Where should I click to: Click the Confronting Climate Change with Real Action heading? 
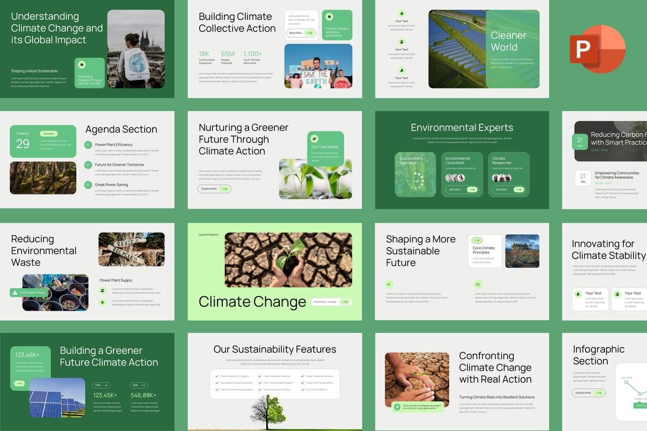[495, 367]
